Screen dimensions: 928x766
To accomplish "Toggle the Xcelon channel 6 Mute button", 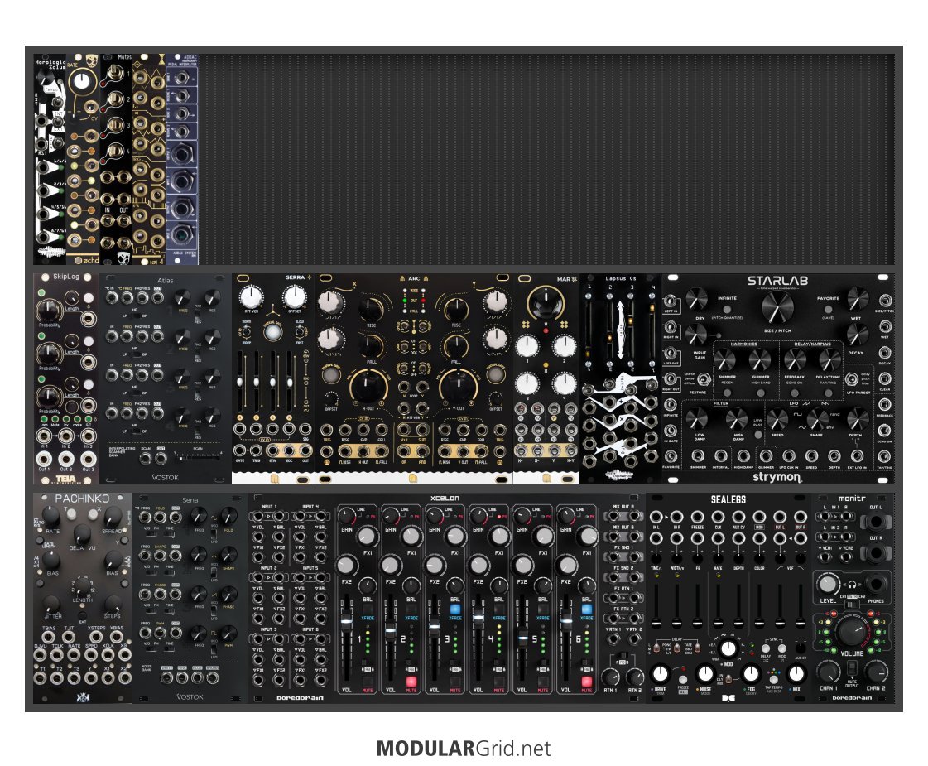I will pyautogui.click(x=586, y=682).
